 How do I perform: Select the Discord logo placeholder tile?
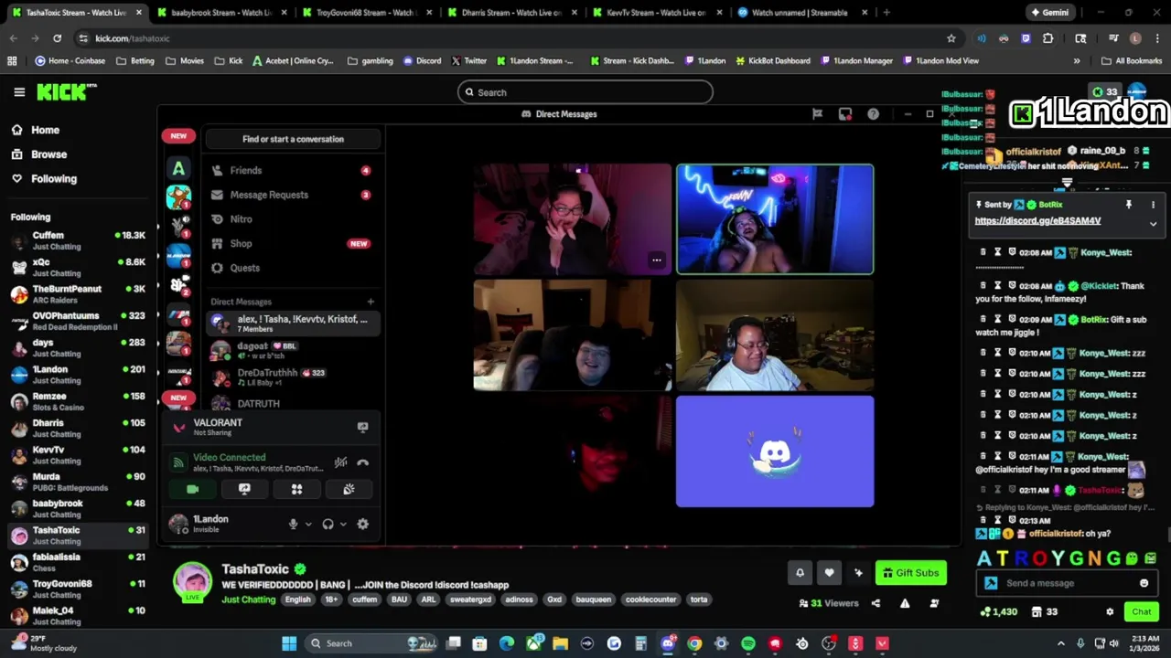click(x=775, y=451)
